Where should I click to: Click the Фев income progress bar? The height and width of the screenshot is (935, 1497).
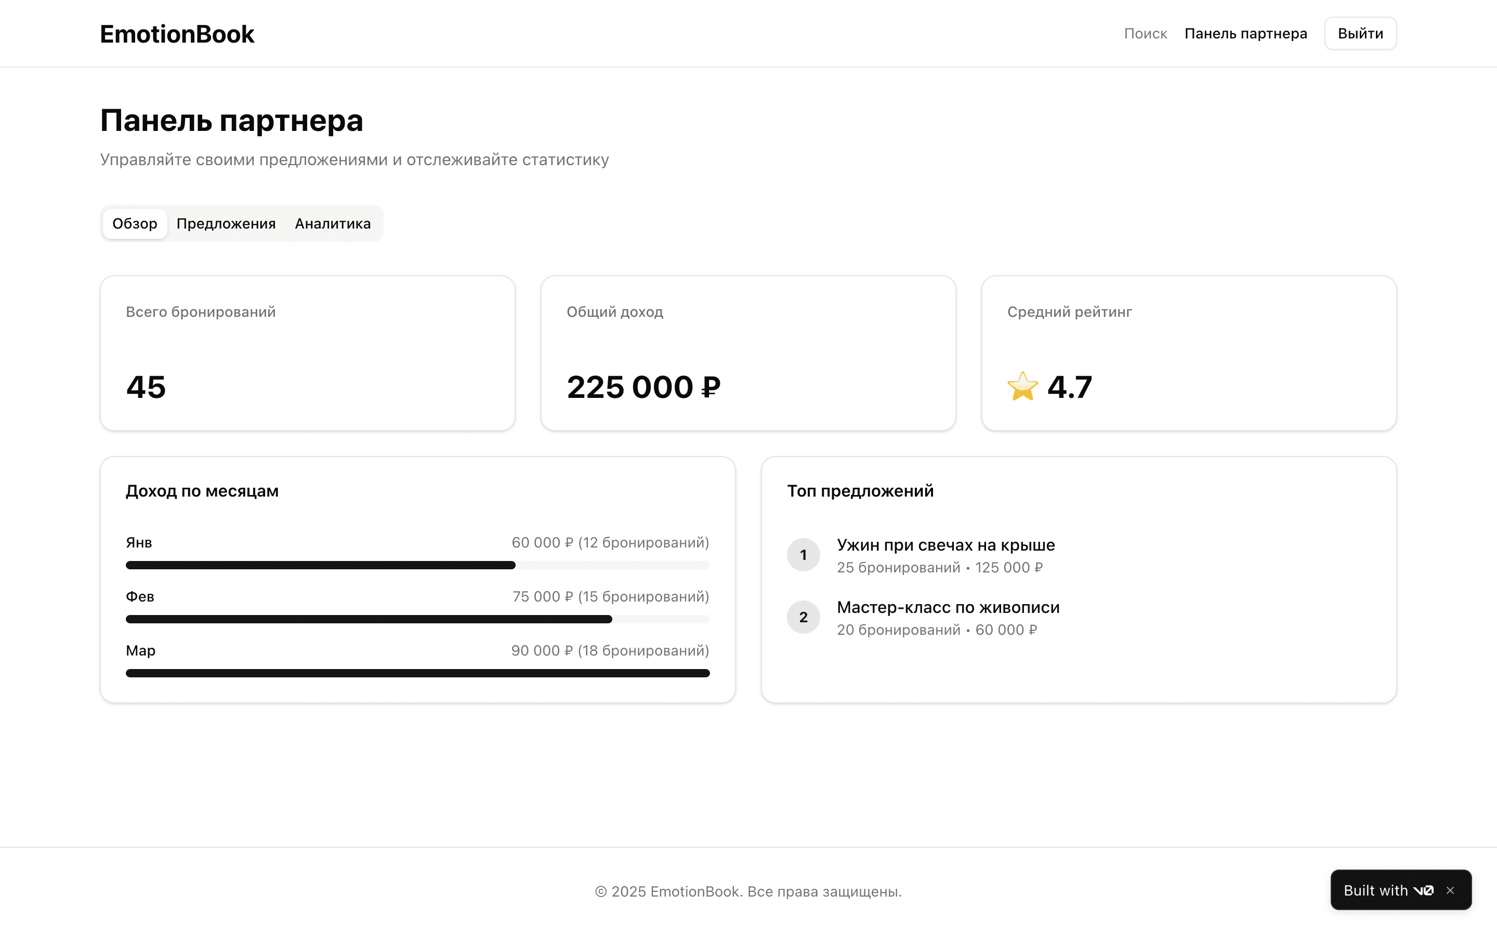tap(417, 619)
